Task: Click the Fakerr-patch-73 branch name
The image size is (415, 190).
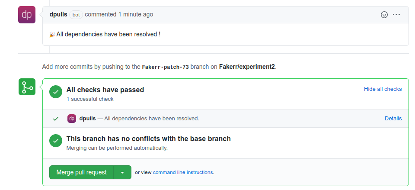Action: click(166, 67)
